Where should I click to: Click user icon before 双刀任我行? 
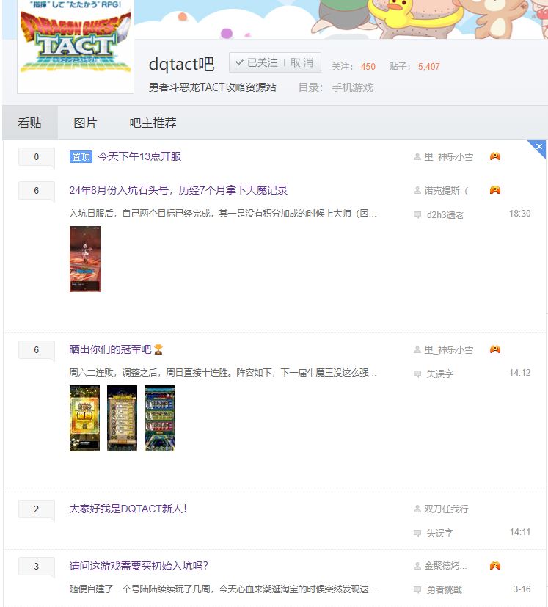click(417, 509)
